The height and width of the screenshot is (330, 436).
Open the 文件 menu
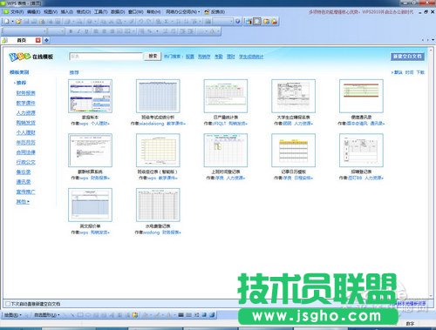[17, 12]
